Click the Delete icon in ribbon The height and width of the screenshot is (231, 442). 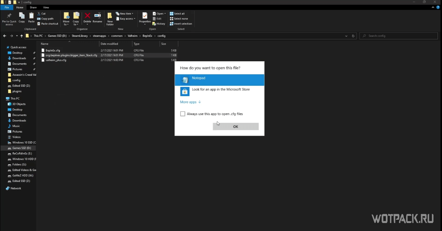click(x=87, y=16)
